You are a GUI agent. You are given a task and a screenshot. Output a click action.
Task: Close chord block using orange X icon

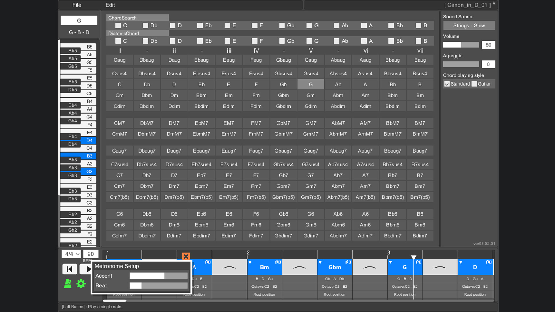[186, 256]
